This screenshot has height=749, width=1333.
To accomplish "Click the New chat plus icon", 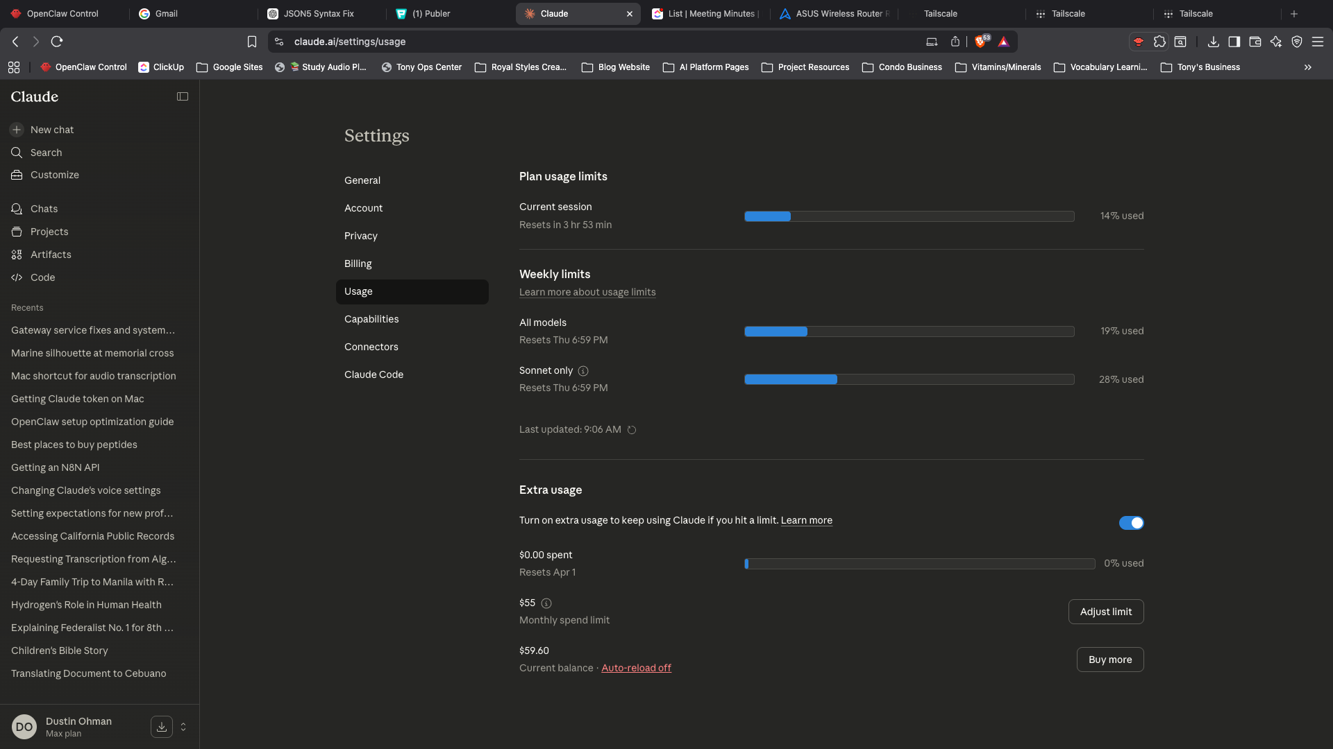I will tap(17, 130).
